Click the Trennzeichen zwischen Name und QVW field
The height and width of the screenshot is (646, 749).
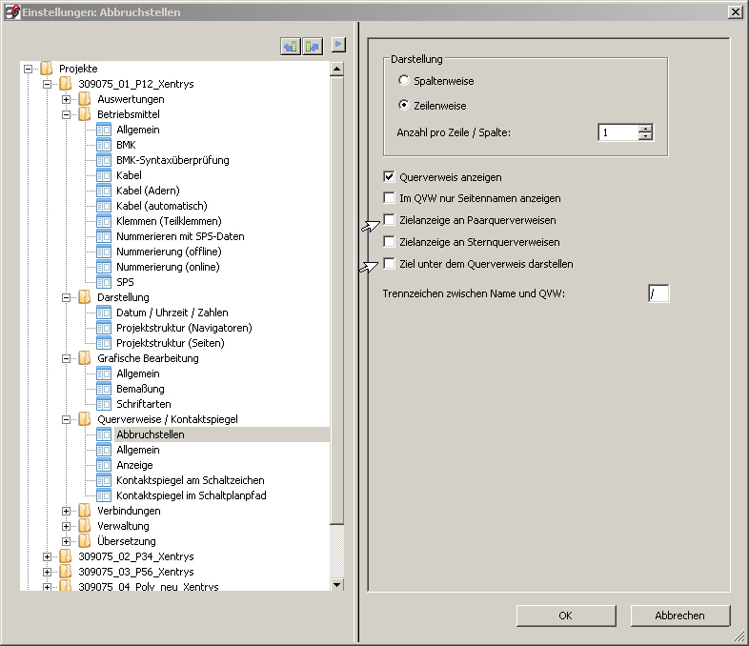(x=658, y=293)
